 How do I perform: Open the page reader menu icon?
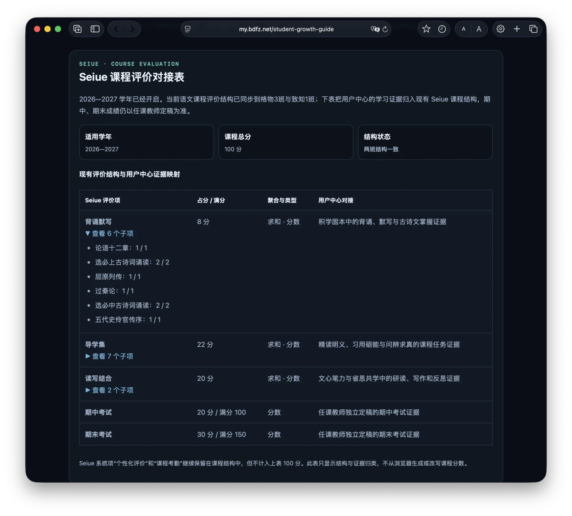coord(188,29)
